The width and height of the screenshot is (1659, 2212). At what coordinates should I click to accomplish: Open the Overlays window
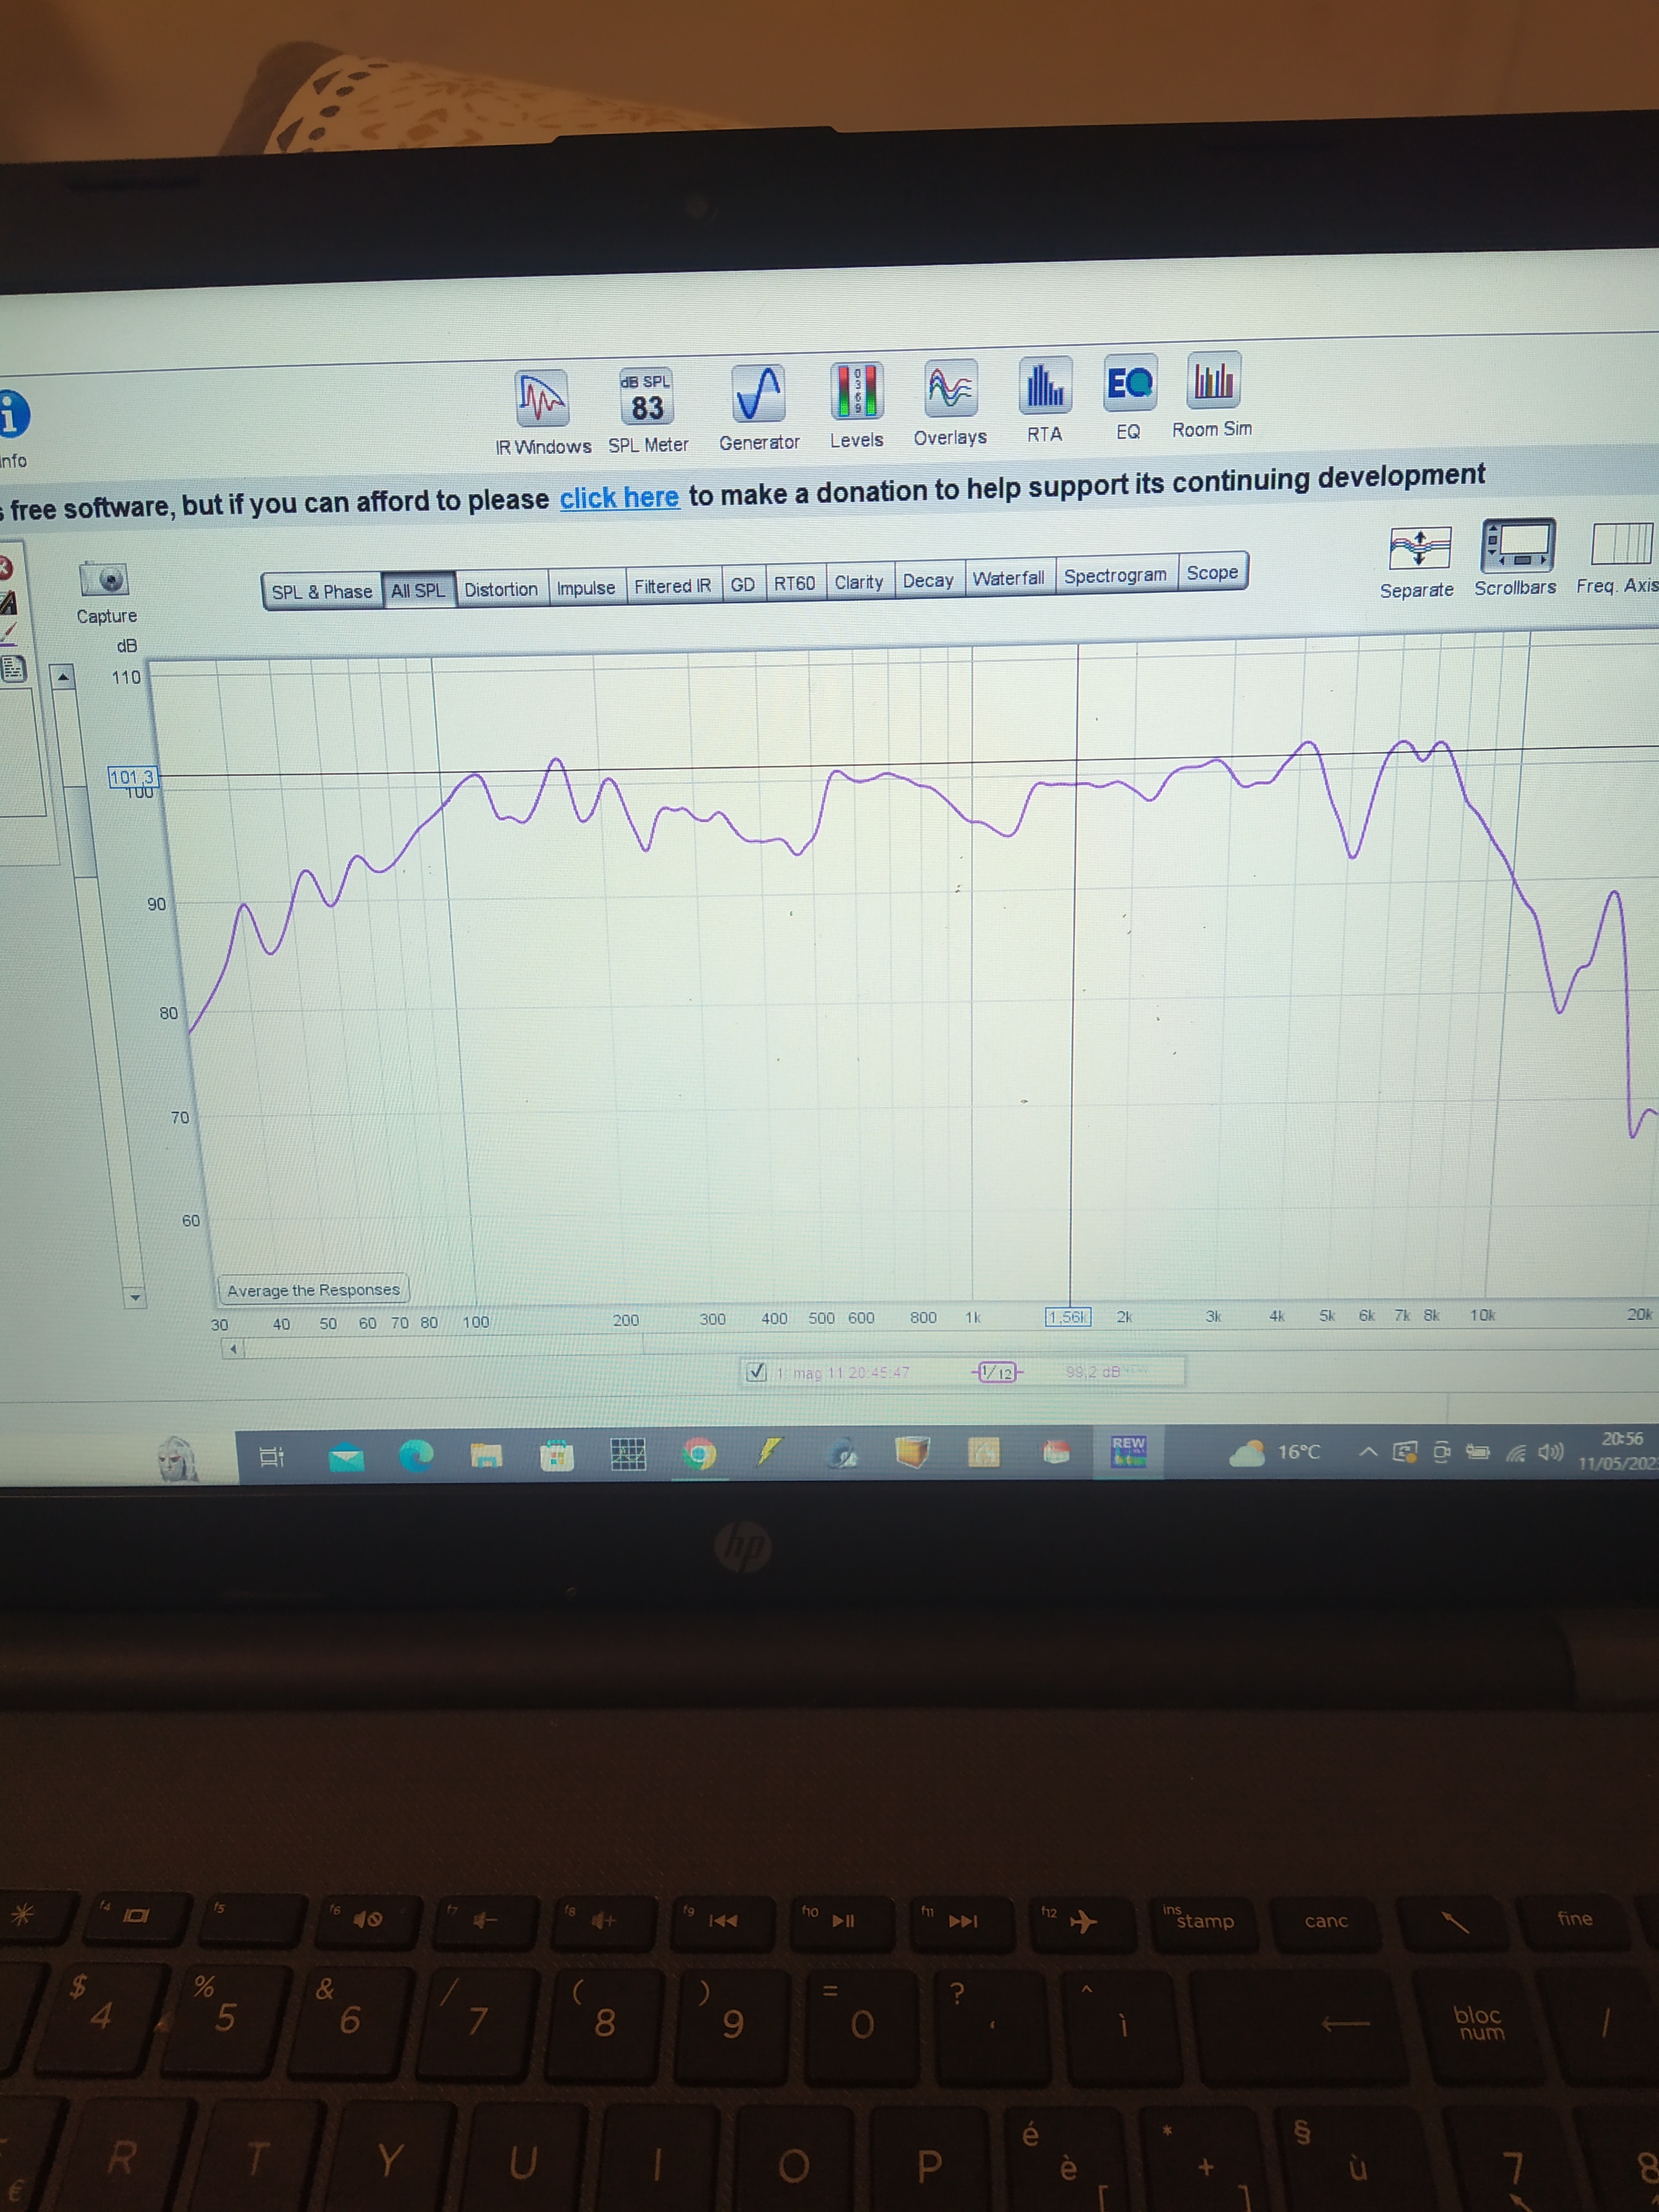coord(950,403)
